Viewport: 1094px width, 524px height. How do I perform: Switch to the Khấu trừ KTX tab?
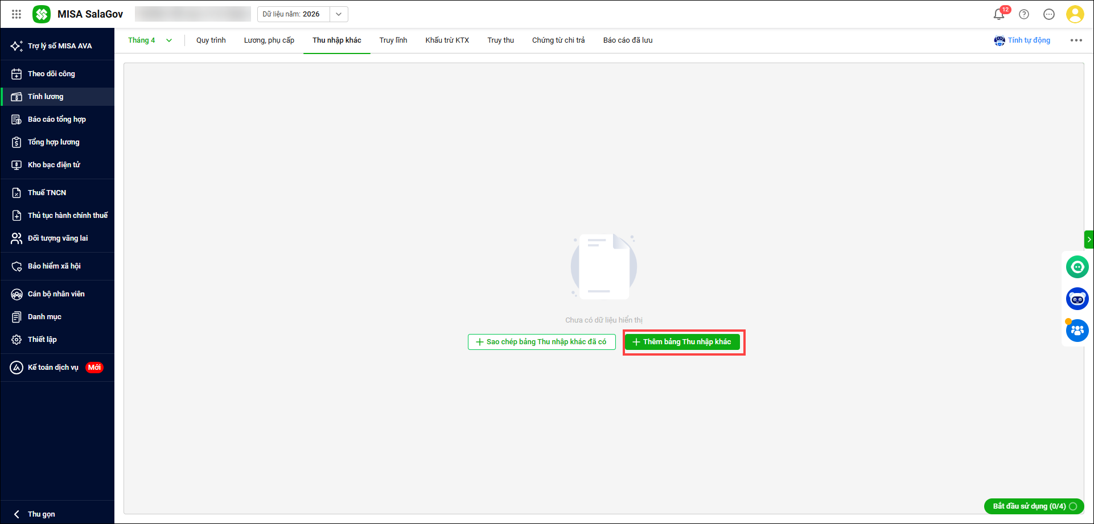click(x=447, y=40)
